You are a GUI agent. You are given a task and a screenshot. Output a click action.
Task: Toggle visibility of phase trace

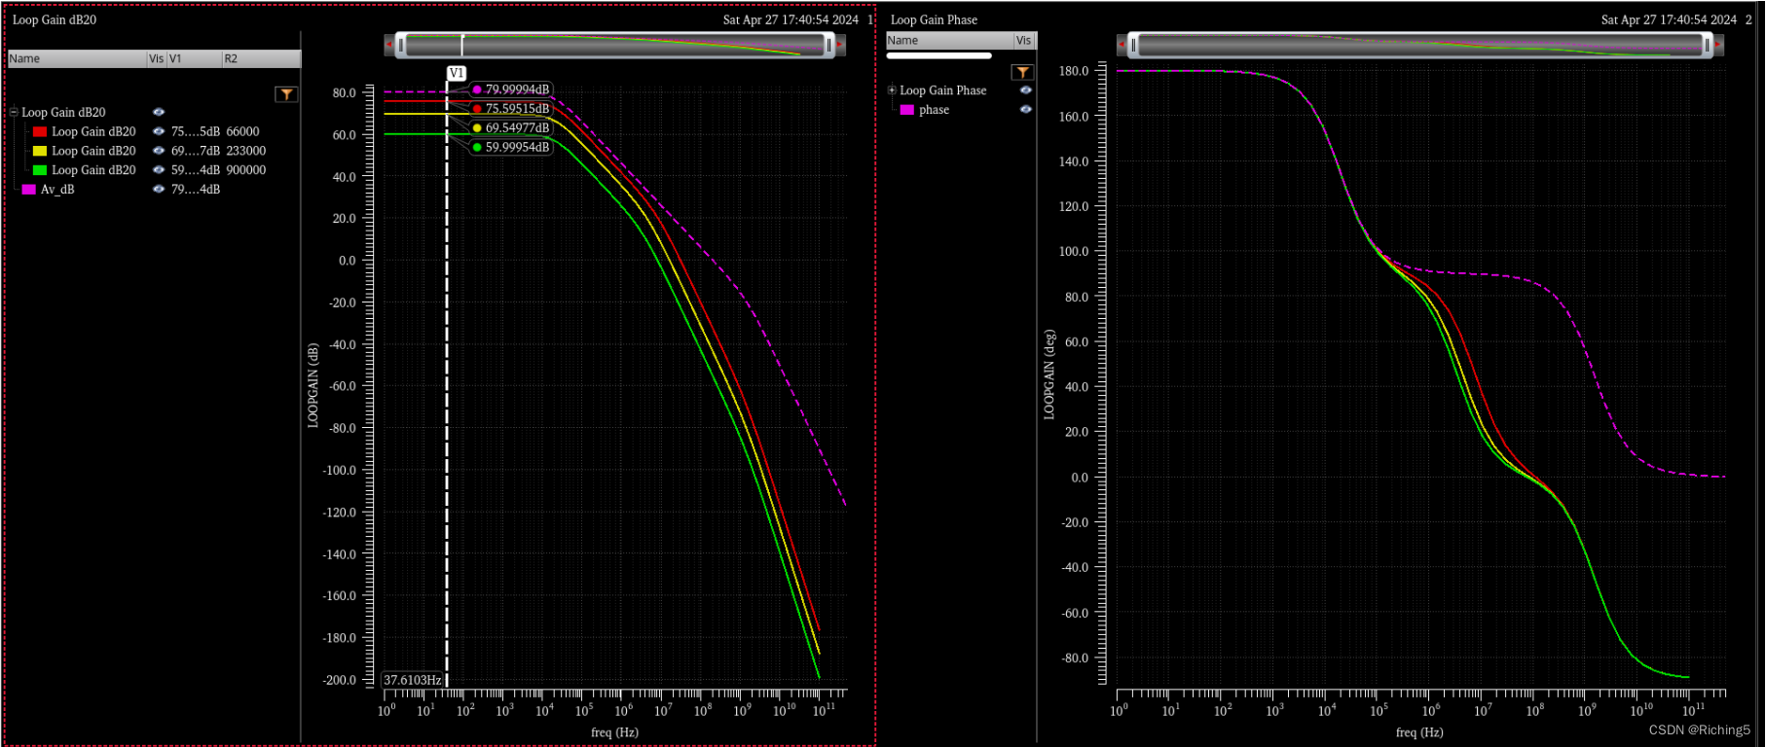pos(1025,109)
